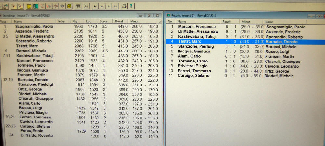Maximize the Standings window
The width and height of the screenshot is (325, 146).
[x=149, y=16]
